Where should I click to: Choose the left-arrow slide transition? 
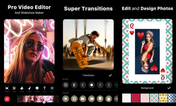coord(109,85)
